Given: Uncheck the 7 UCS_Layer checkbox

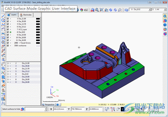Looking at the screenshot, I should coord(8,29).
